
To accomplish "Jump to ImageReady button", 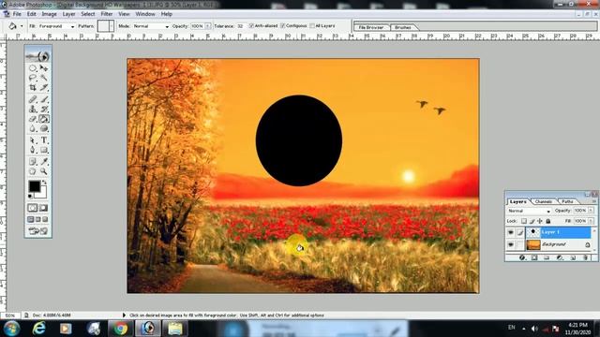I will click(38, 231).
